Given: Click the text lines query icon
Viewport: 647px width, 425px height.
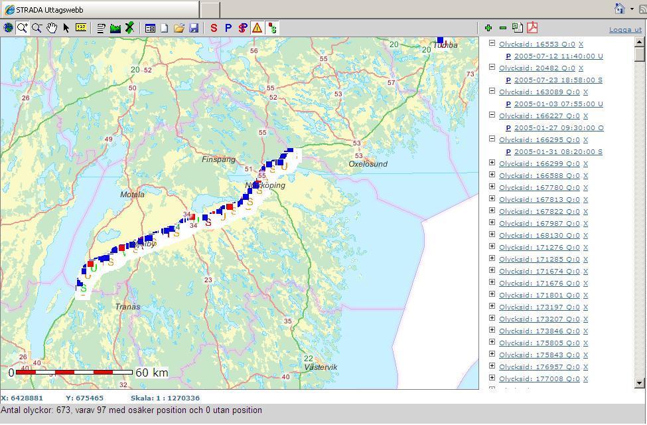Looking at the screenshot, I should click(x=101, y=28).
